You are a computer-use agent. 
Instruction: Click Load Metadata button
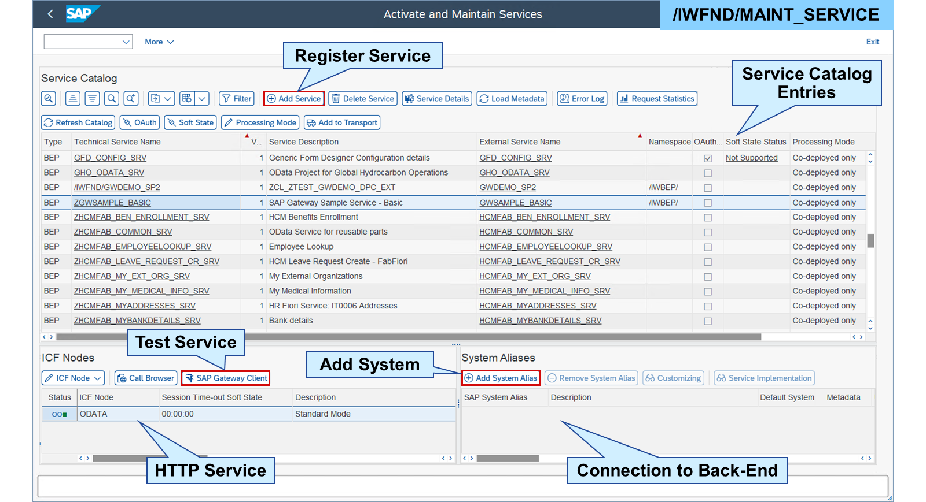[512, 99]
